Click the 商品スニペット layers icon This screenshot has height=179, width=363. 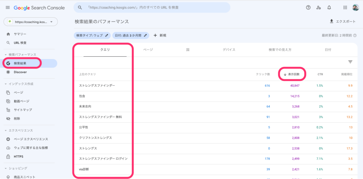coord(9,177)
